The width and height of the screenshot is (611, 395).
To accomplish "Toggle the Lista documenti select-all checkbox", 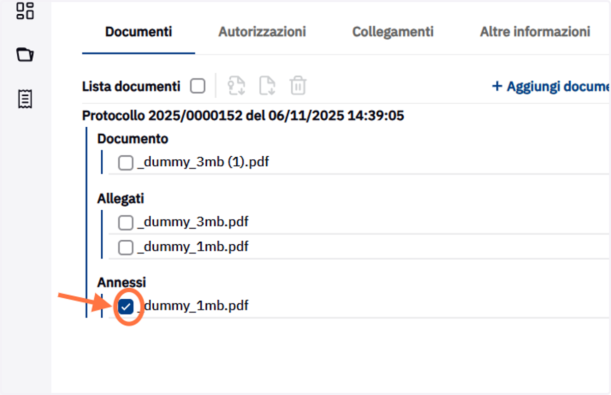I will (x=198, y=86).
